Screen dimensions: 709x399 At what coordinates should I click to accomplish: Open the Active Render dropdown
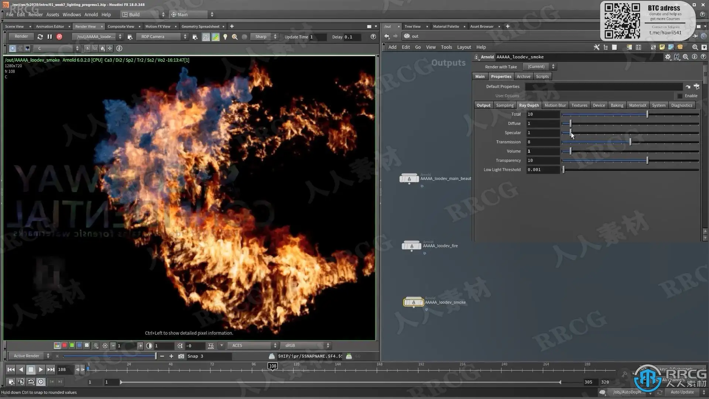pyautogui.click(x=30, y=356)
